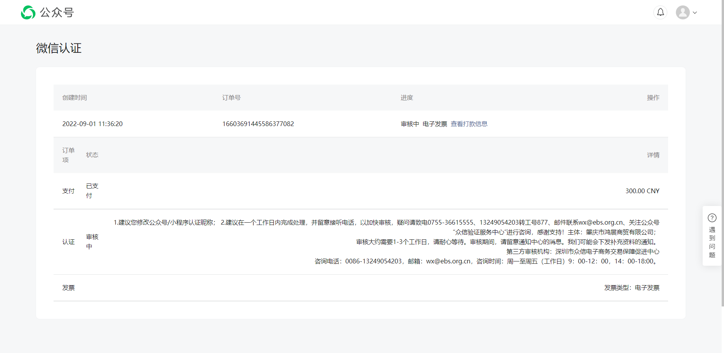This screenshot has height=353, width=724.
Task: Click the WeChat 公众号 logo icon
Action: tap(28, 12)
